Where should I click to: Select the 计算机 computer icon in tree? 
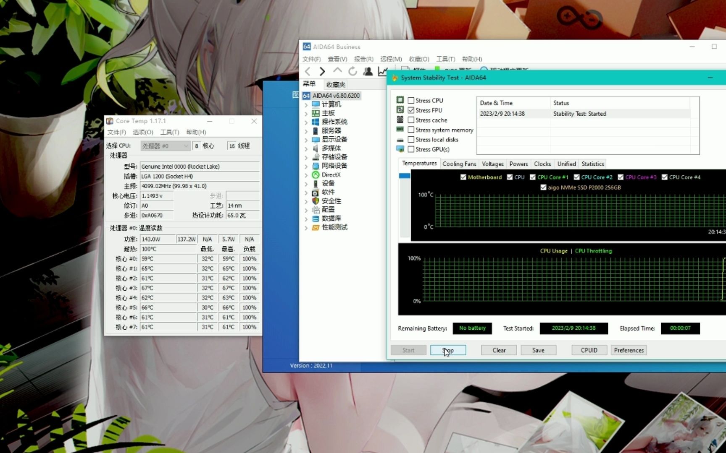coord(316,104)
